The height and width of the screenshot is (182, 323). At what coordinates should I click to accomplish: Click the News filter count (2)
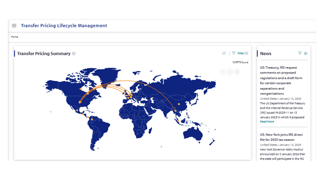[x=306, y=53]
